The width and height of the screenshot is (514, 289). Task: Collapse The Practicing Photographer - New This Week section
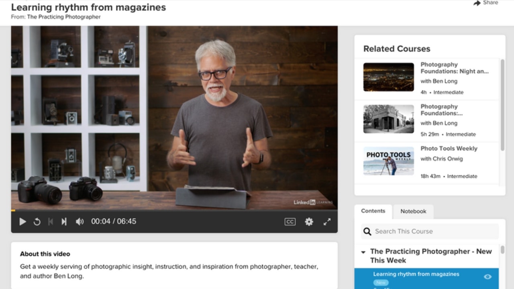click(363, 252)
